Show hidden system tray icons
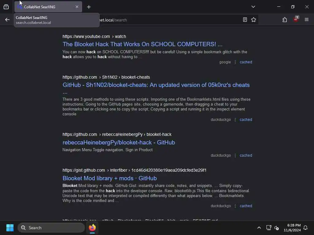The width and height of the screenshot is (314, 235). (x=259, y=228)
